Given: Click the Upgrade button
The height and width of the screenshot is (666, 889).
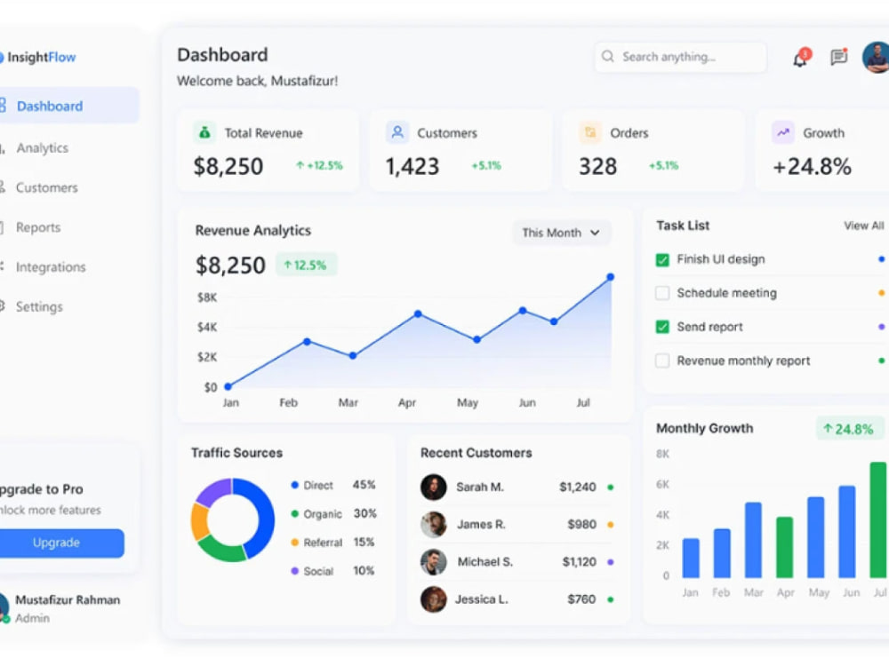Looking at the screenshot, I should (x=61, y=543).
